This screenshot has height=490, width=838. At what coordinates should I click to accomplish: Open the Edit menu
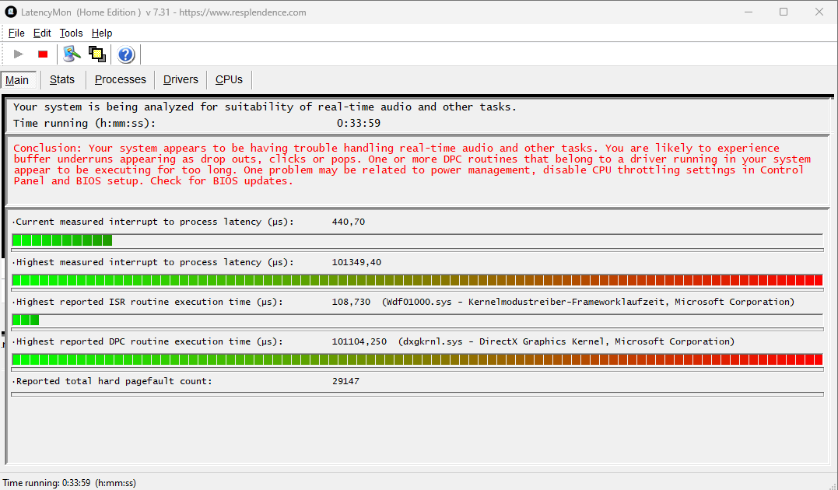42,33
